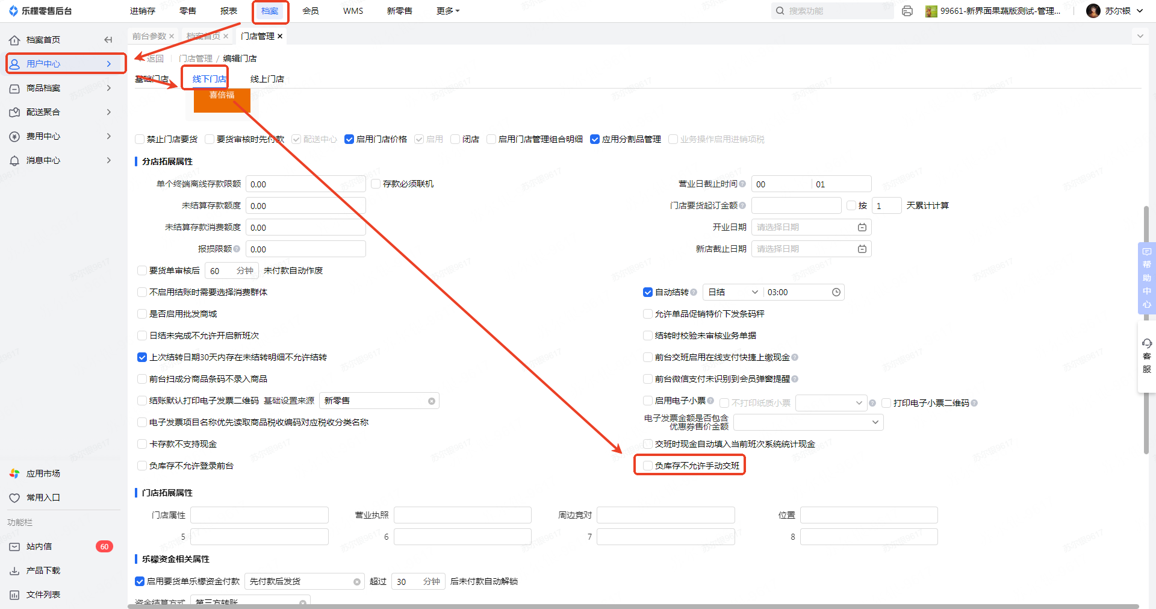Open 档案首页 home icon
This screenshot has width=1156, height=609.
pos(14,40)
